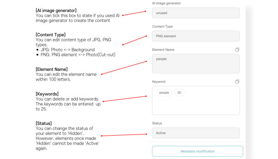The width and height of the screenshot is (278, 159).
Task: Click the 'Content Type' field label
Action: click(x=162, y=27)
